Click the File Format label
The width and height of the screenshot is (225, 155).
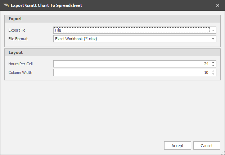click(x=18, y=39)
